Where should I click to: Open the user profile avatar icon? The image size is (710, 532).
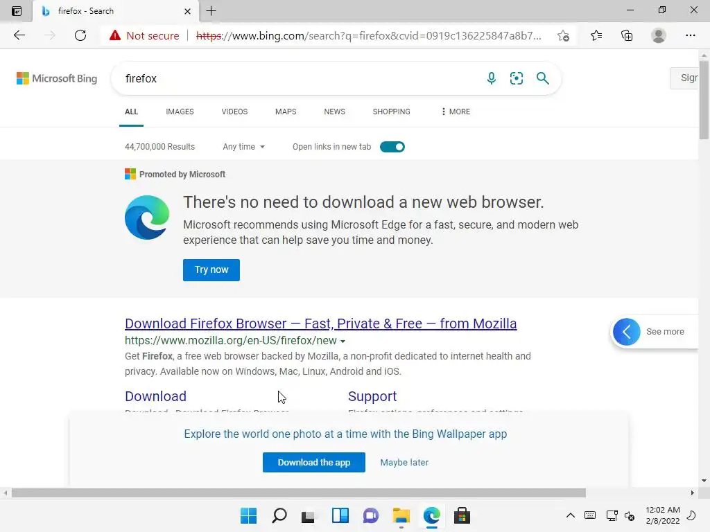point(659,35)
